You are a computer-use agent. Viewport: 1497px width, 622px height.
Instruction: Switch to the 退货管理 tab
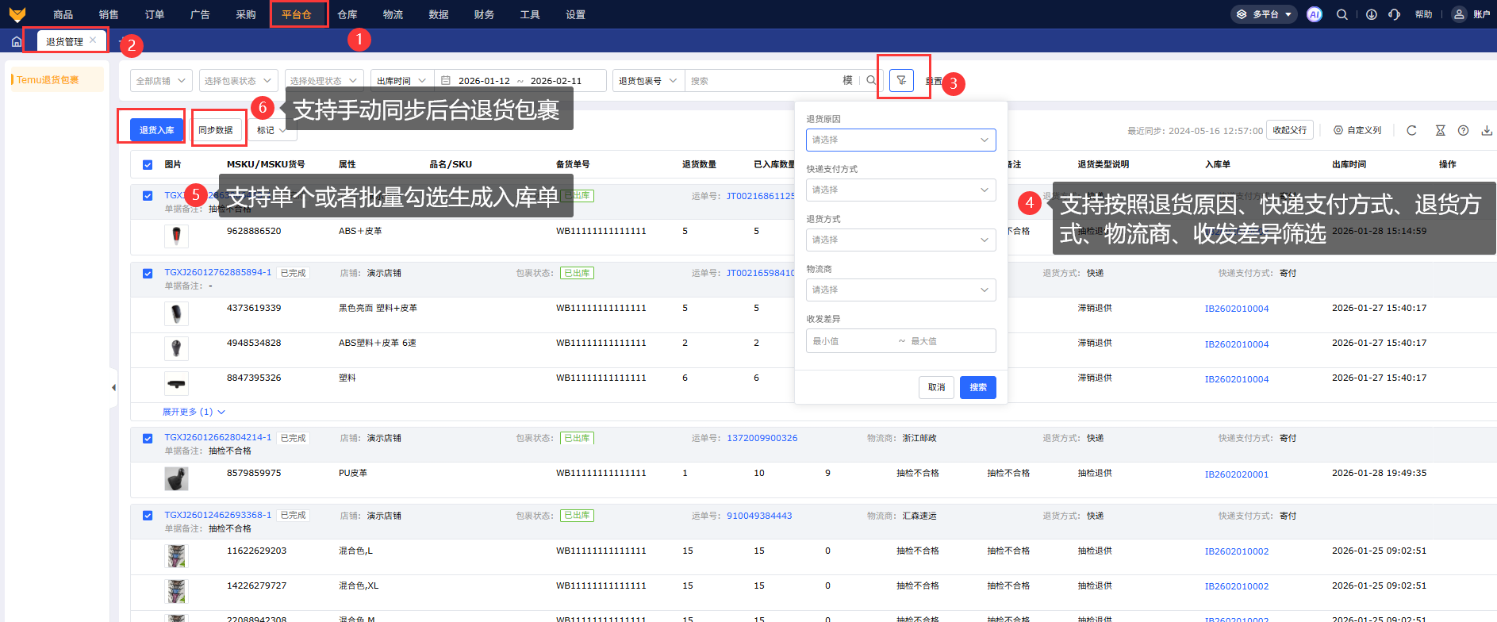coord(64,41)
